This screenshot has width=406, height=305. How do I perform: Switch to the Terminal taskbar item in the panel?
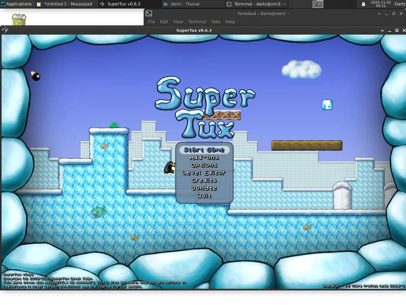[256, 4]
